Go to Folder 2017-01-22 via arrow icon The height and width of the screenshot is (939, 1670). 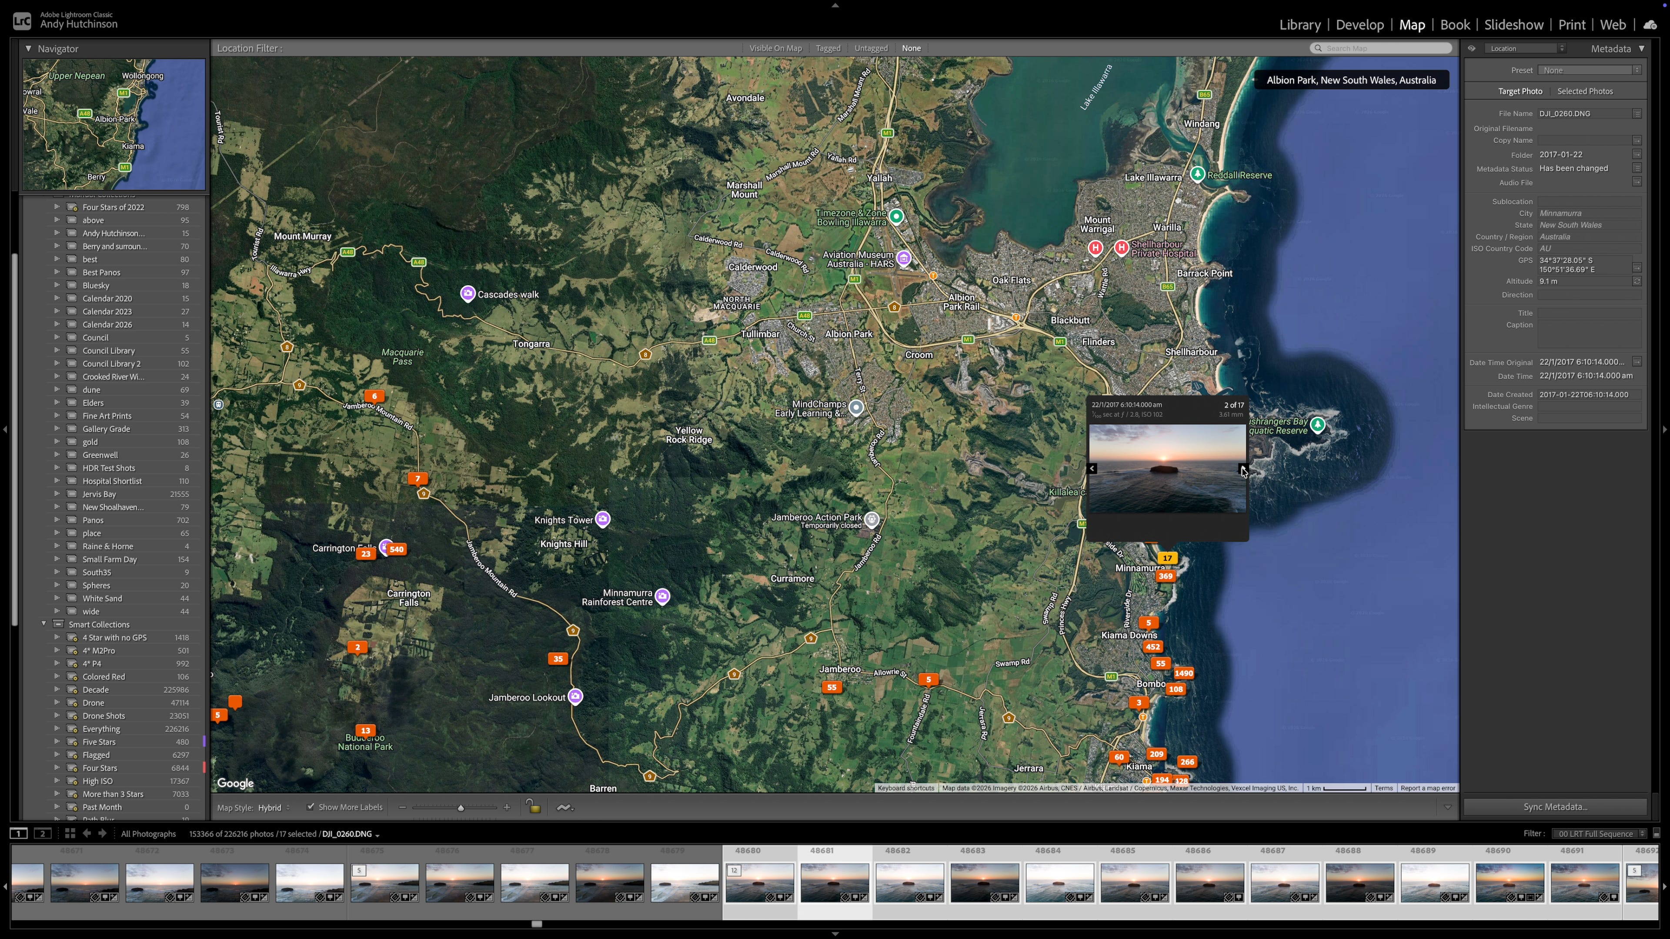pos(1637,154)
